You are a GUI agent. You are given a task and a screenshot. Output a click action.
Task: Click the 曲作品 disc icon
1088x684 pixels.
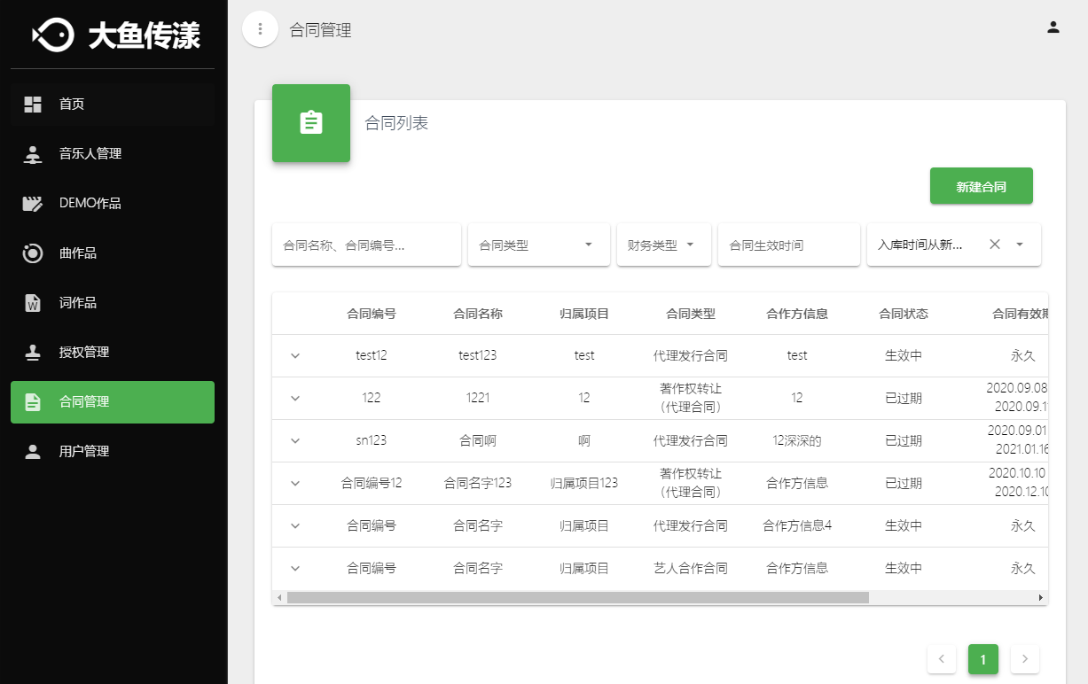point(33,253)
